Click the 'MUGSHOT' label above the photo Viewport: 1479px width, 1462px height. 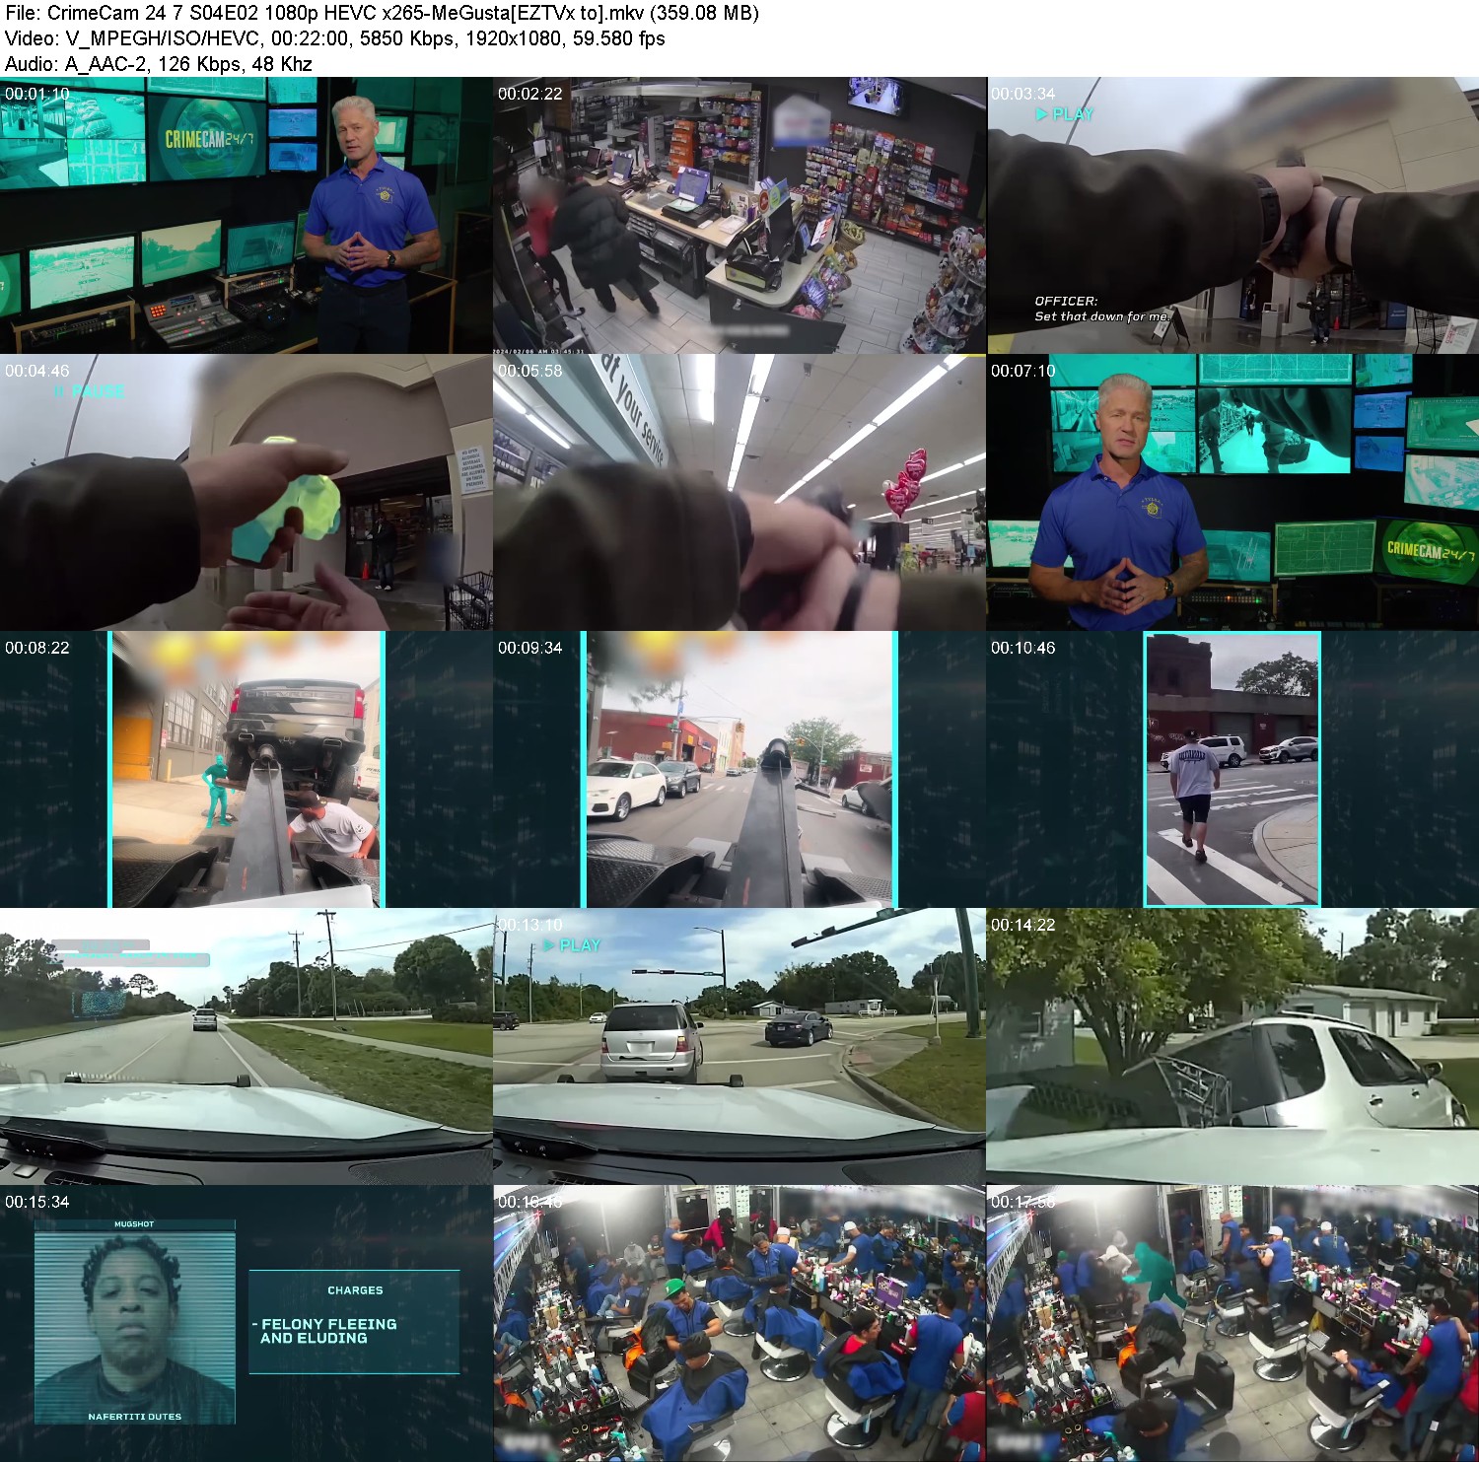(134, 1224)
